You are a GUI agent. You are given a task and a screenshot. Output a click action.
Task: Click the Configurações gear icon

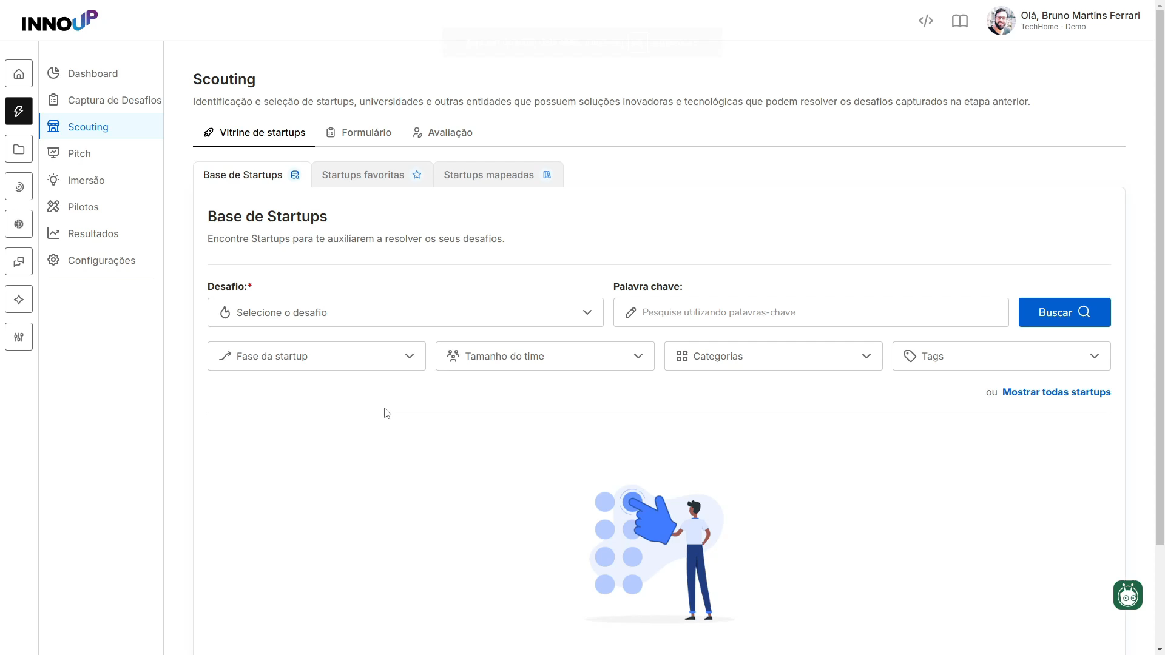tap(53, 260)
